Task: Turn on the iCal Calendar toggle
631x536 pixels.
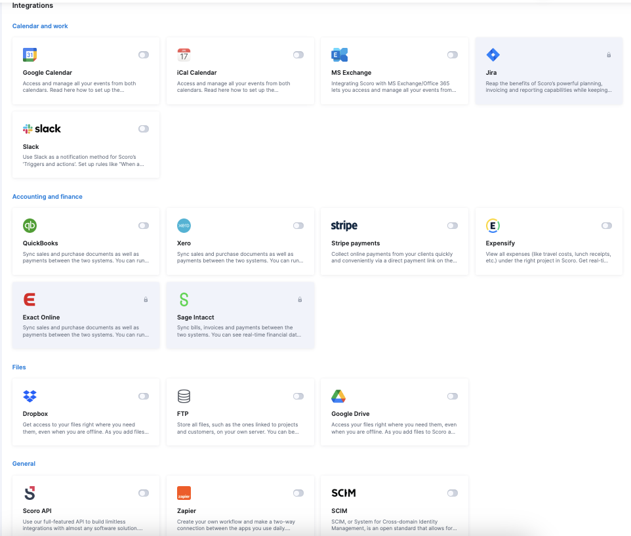Action: [298, 54]
